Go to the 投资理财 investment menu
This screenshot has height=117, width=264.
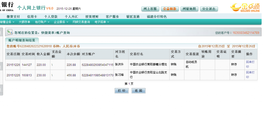[x=92, y=17]
